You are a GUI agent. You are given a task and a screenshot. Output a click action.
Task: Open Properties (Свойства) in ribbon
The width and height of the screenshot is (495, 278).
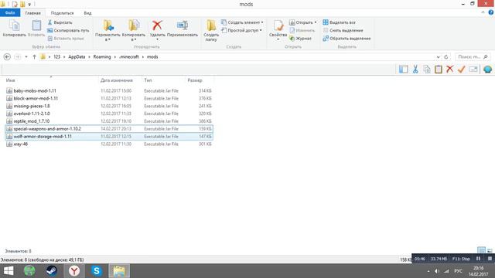pyautogui.click(x=278, y=30)
